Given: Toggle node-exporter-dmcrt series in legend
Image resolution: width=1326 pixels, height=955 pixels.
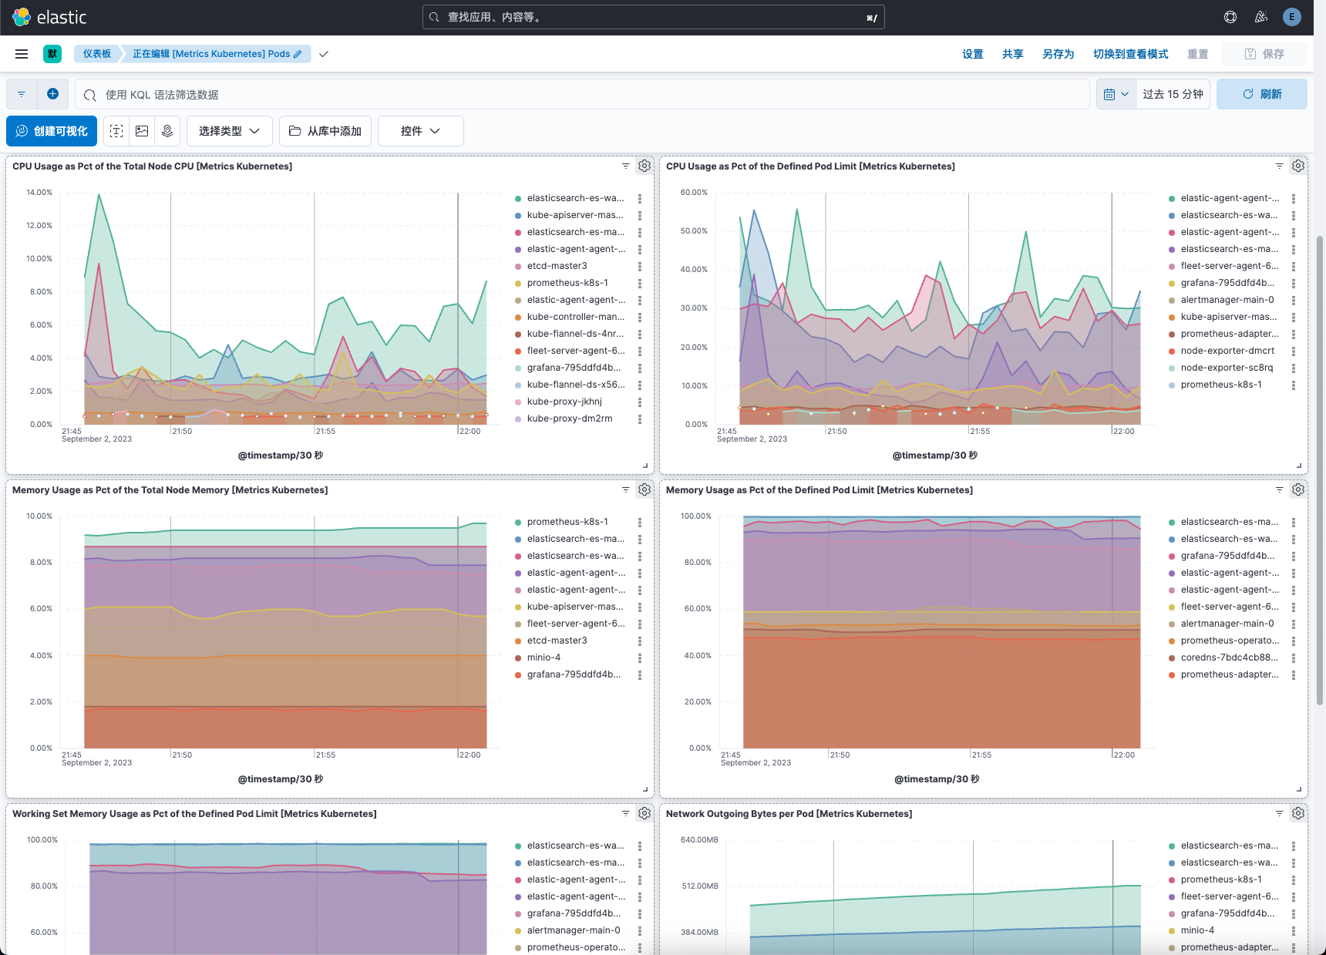Looking at the screenshot, I should [1227, 351].
